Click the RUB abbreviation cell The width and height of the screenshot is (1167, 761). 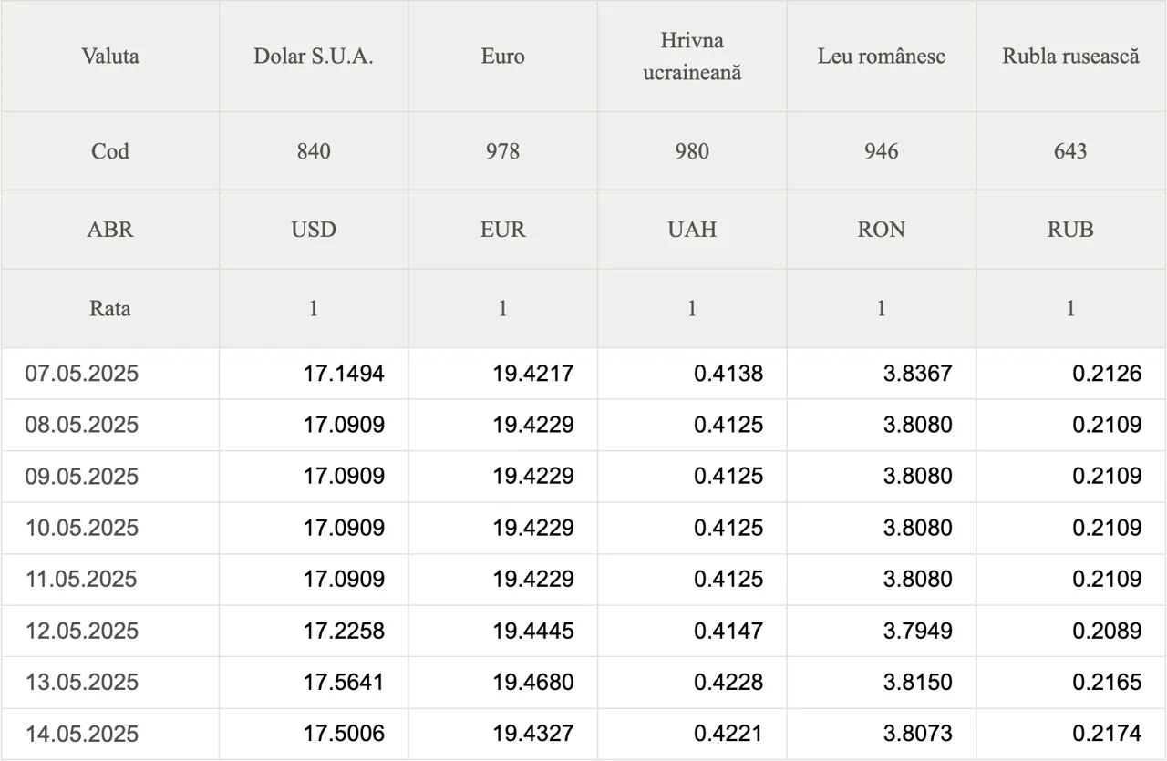[1071, 230]
